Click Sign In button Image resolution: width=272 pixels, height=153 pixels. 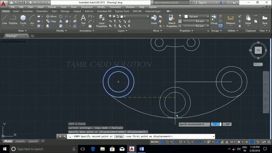tap(203, 3)
